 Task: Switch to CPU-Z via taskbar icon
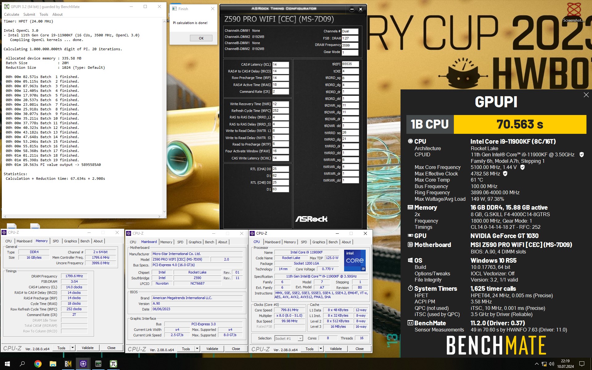(x=83, y=364)
